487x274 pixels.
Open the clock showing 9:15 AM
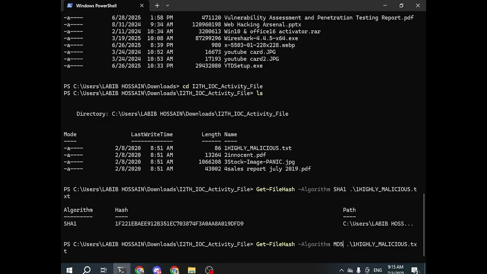coord(395,270)
